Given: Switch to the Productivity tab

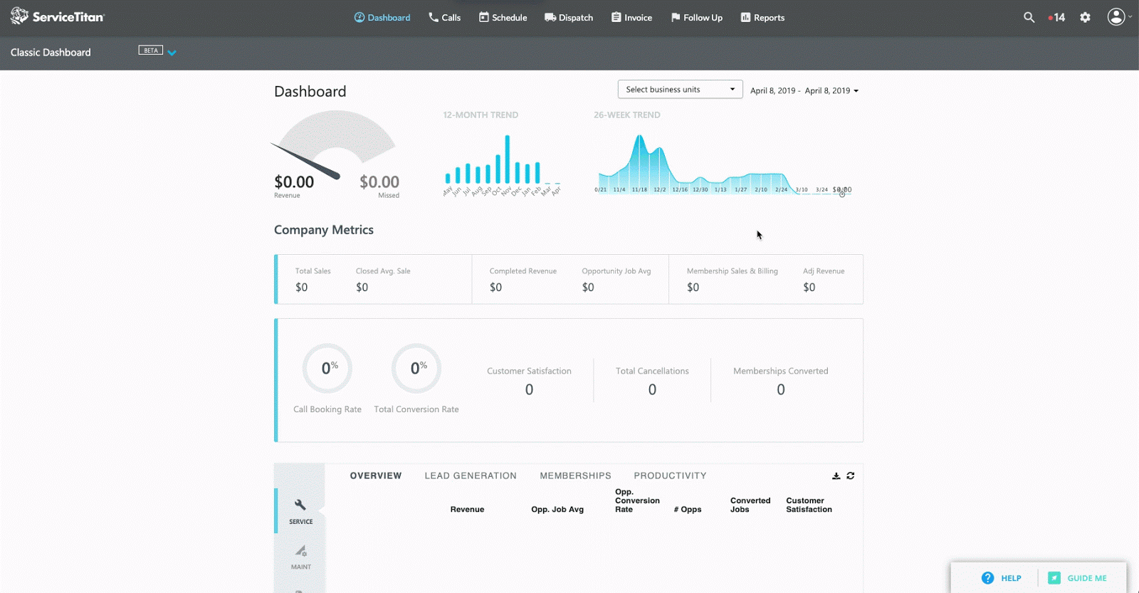Looking at the screenshot, I should click(670, 476).
